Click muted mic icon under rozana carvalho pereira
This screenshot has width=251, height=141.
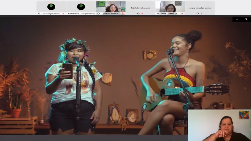click(x=201, y=14)
